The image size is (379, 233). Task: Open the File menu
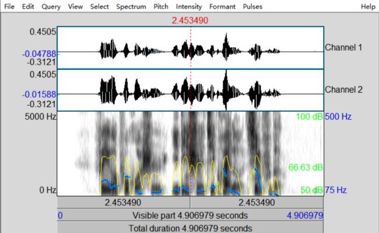coord(9,6)
